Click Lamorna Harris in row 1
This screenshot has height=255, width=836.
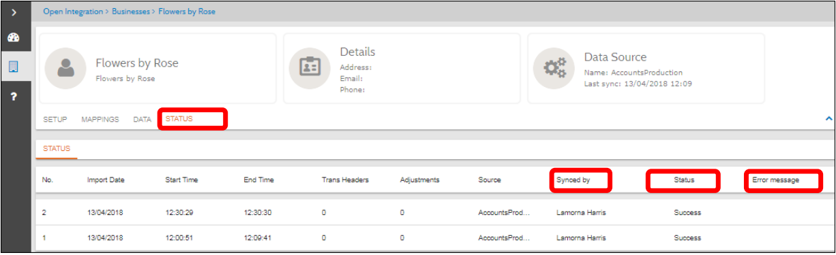581,238
